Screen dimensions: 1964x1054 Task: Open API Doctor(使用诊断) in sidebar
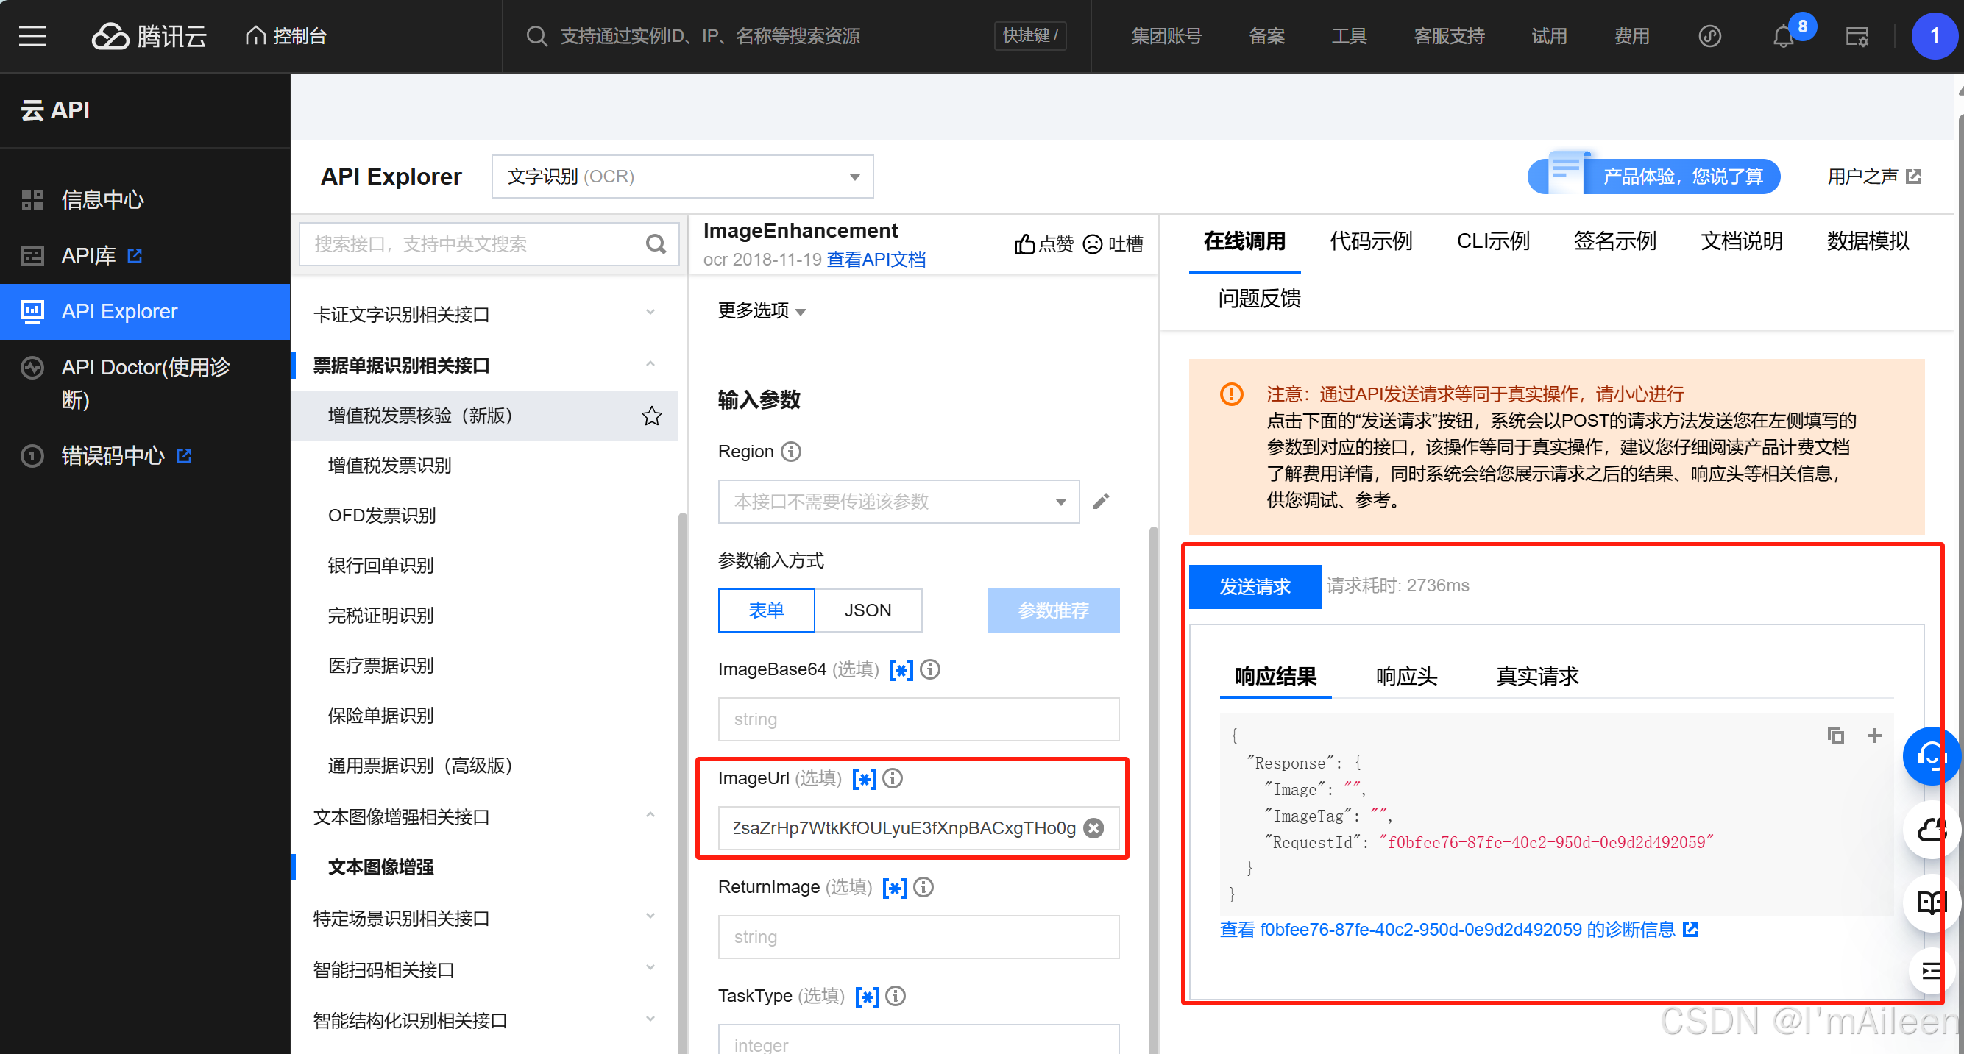pyautogui.click(x=146, y=382)
